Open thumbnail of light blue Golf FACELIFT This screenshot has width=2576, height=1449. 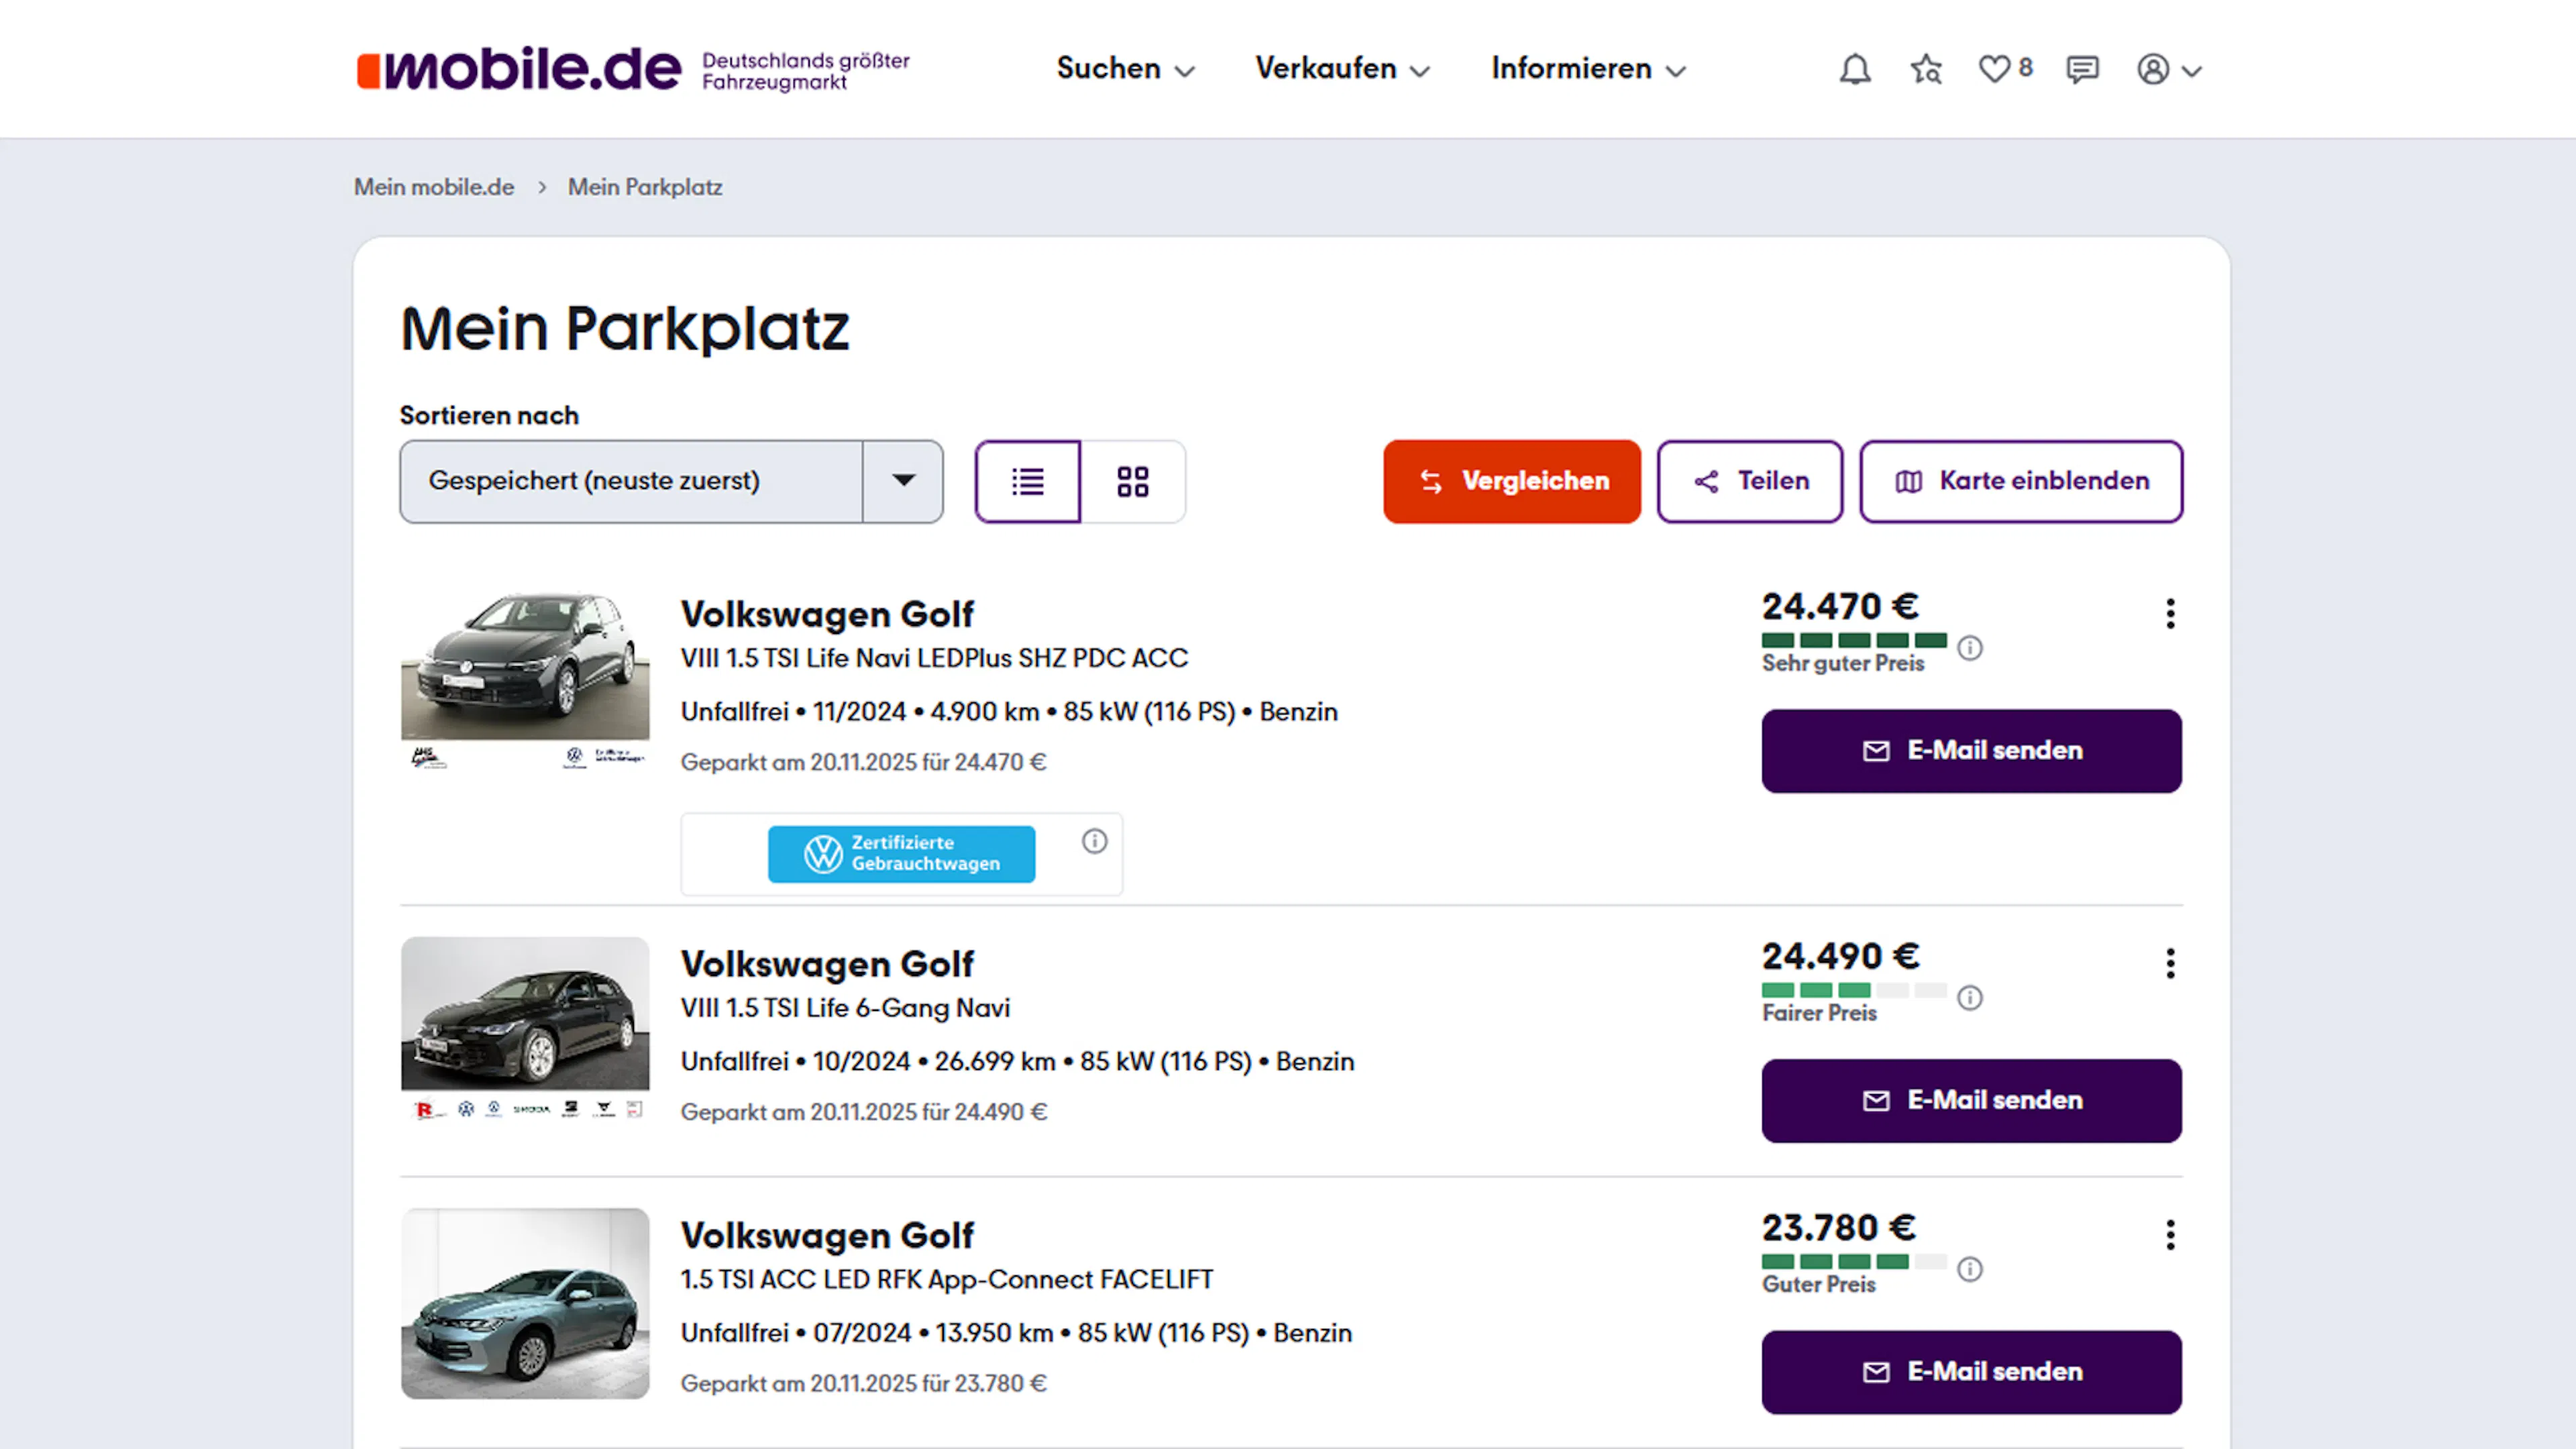[525, 1303]
